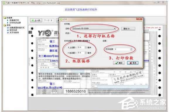Minimize the main FeiDou window
The width and height of the screenshot is (169, 112).
click(x=155, y=2)
